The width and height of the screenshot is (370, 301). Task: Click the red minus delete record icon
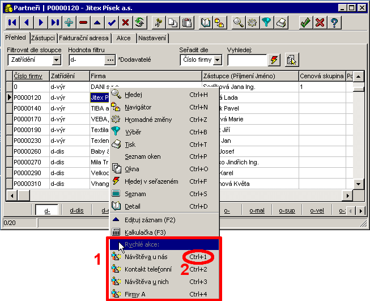coord(83,23)
